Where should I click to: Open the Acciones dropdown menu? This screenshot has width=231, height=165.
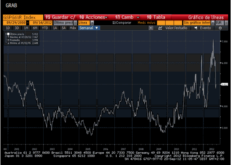106,17
